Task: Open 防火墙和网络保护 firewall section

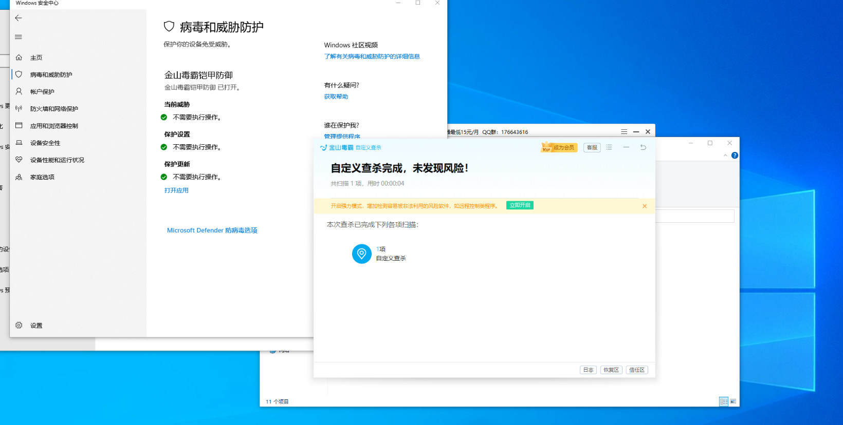Action: (x=54, y=109)
